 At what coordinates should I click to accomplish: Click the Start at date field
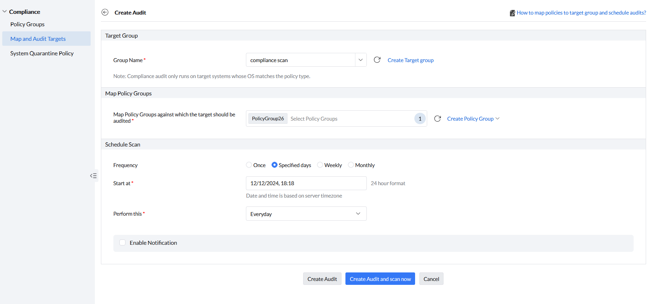(x=306, y=183)
